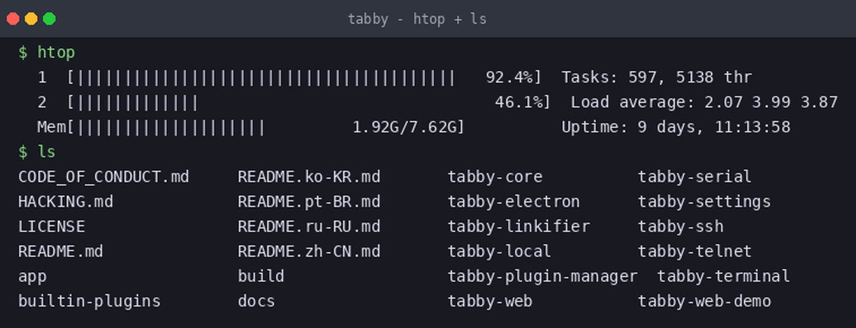856x328 pixels.
Task: Click the tabby-ssh directory entry
Action: [681, 227]
